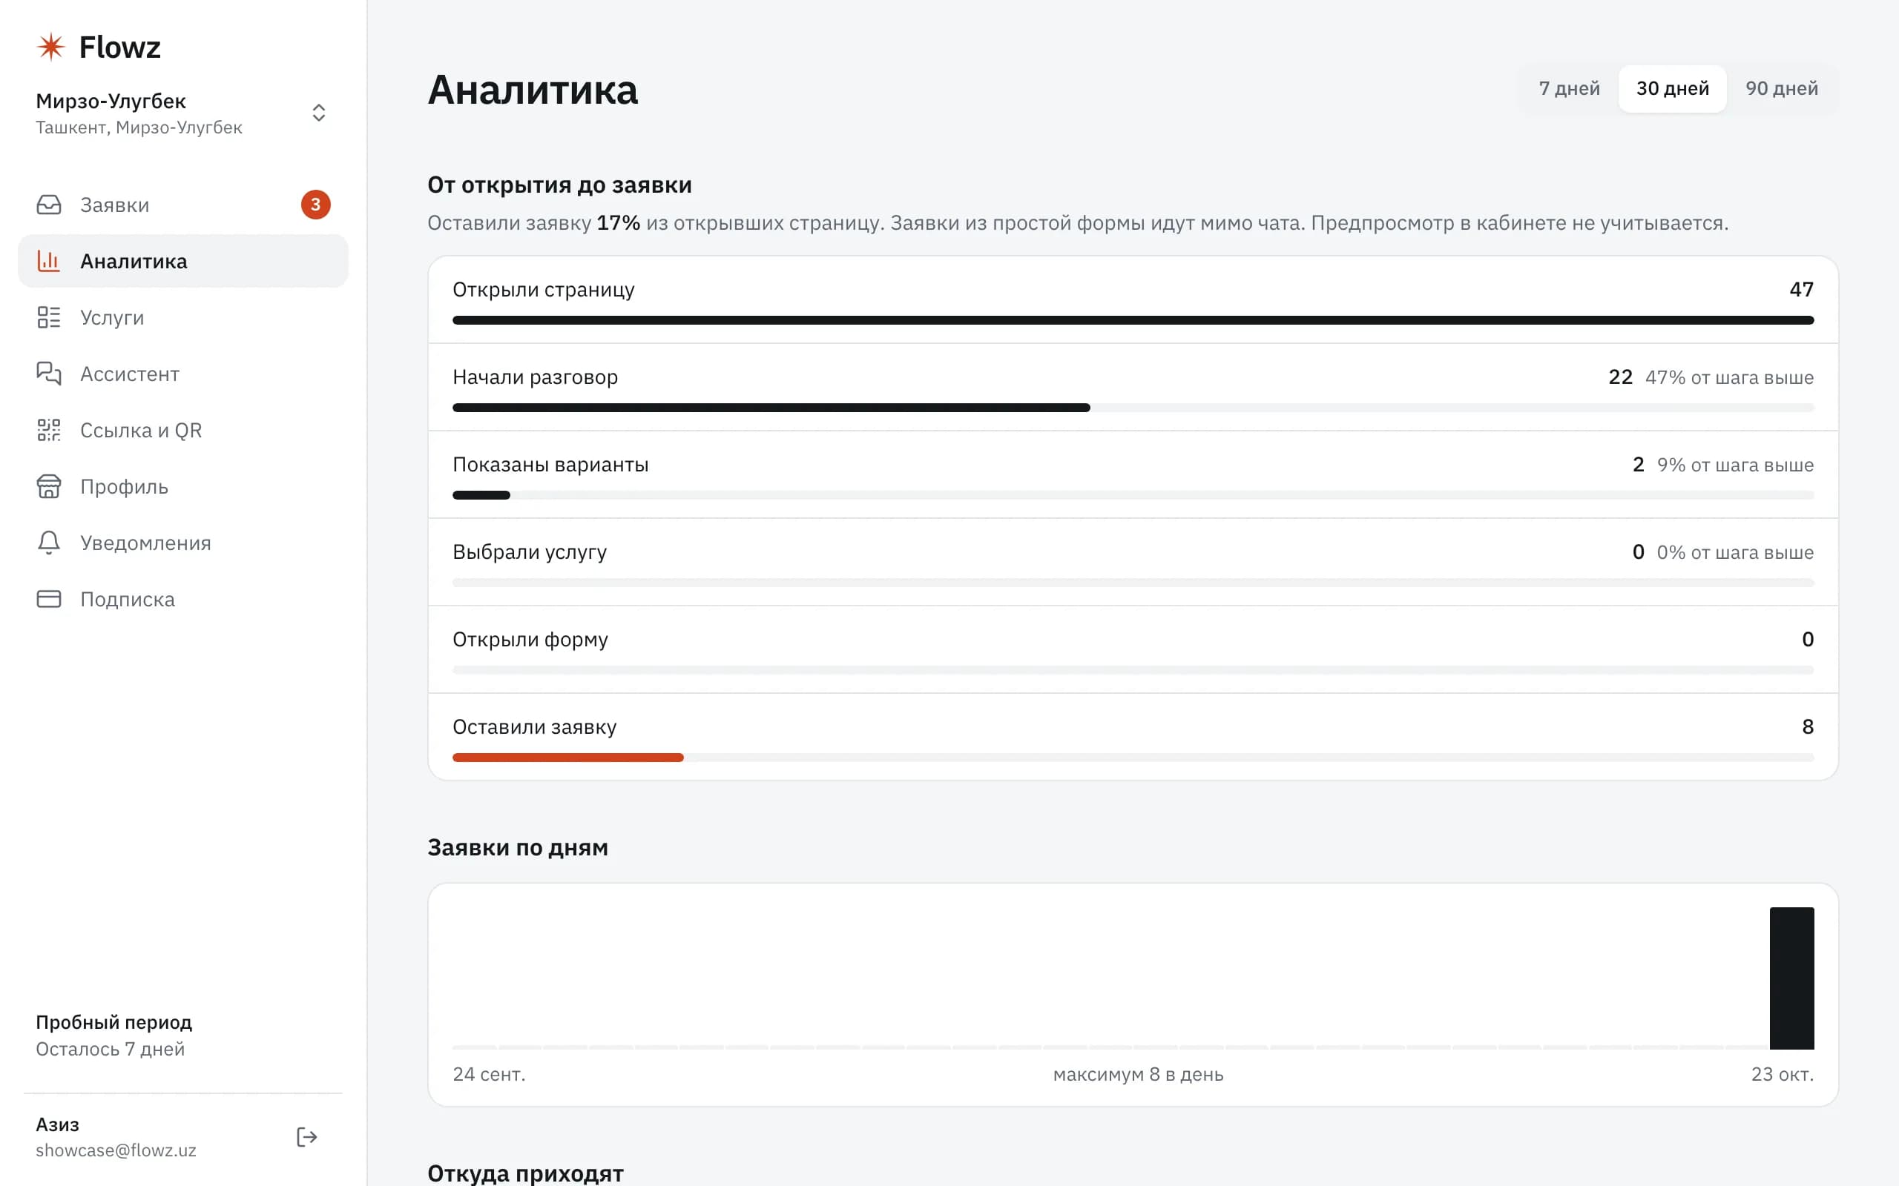Click the red Оставили заявку progress bar
The width and height of the screenshot is (1899, 1186).
(x=568, y=758)
